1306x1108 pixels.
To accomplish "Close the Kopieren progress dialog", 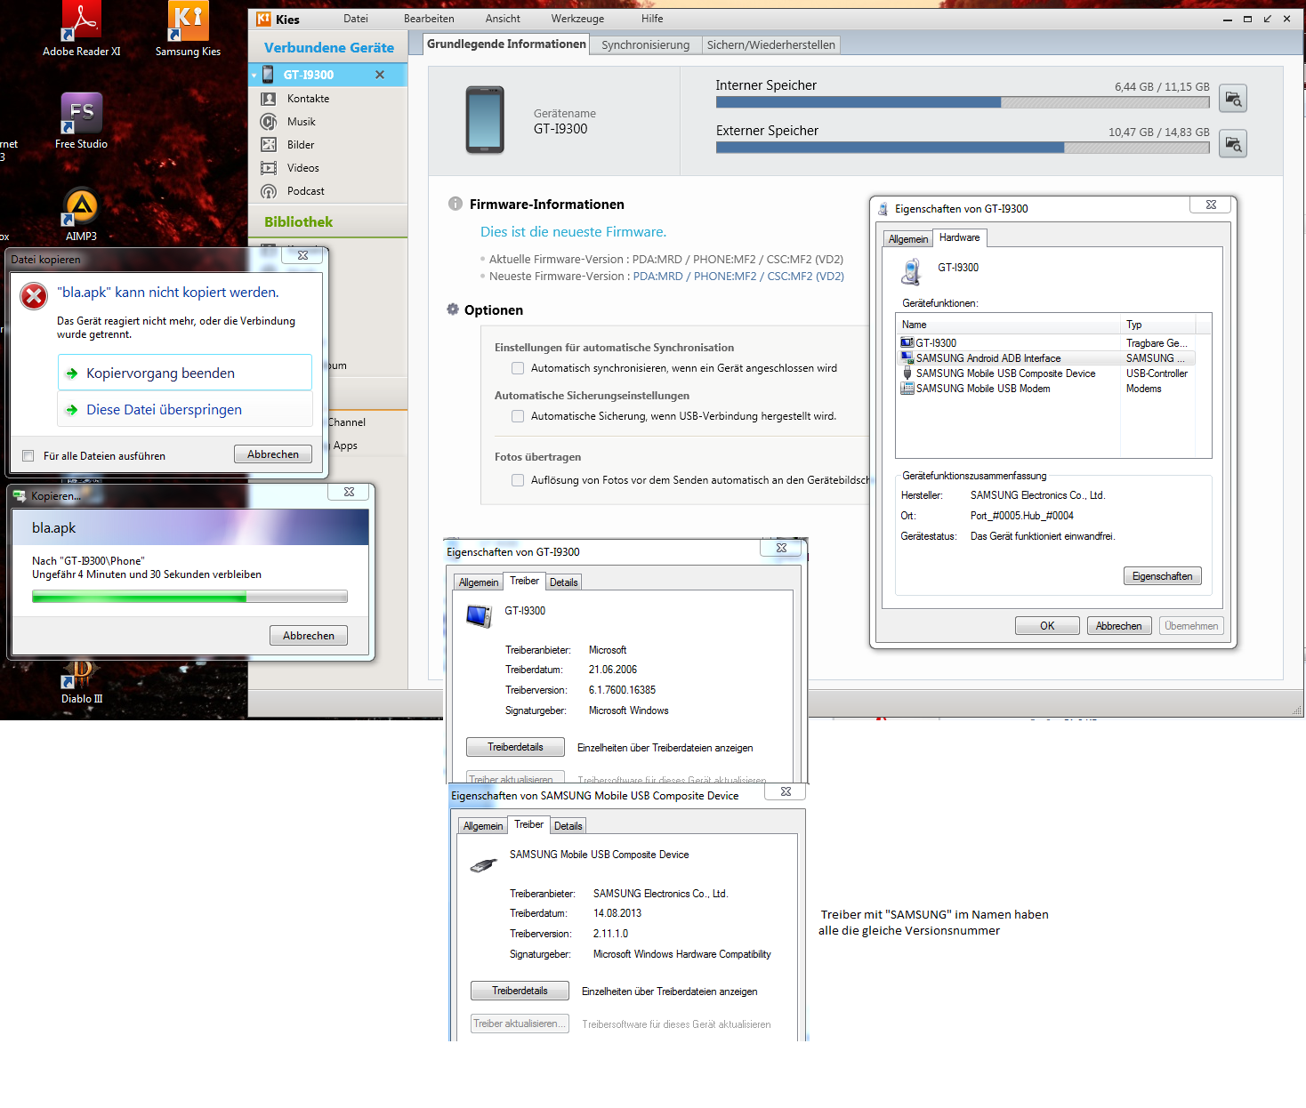I will [x=349, y=492].
